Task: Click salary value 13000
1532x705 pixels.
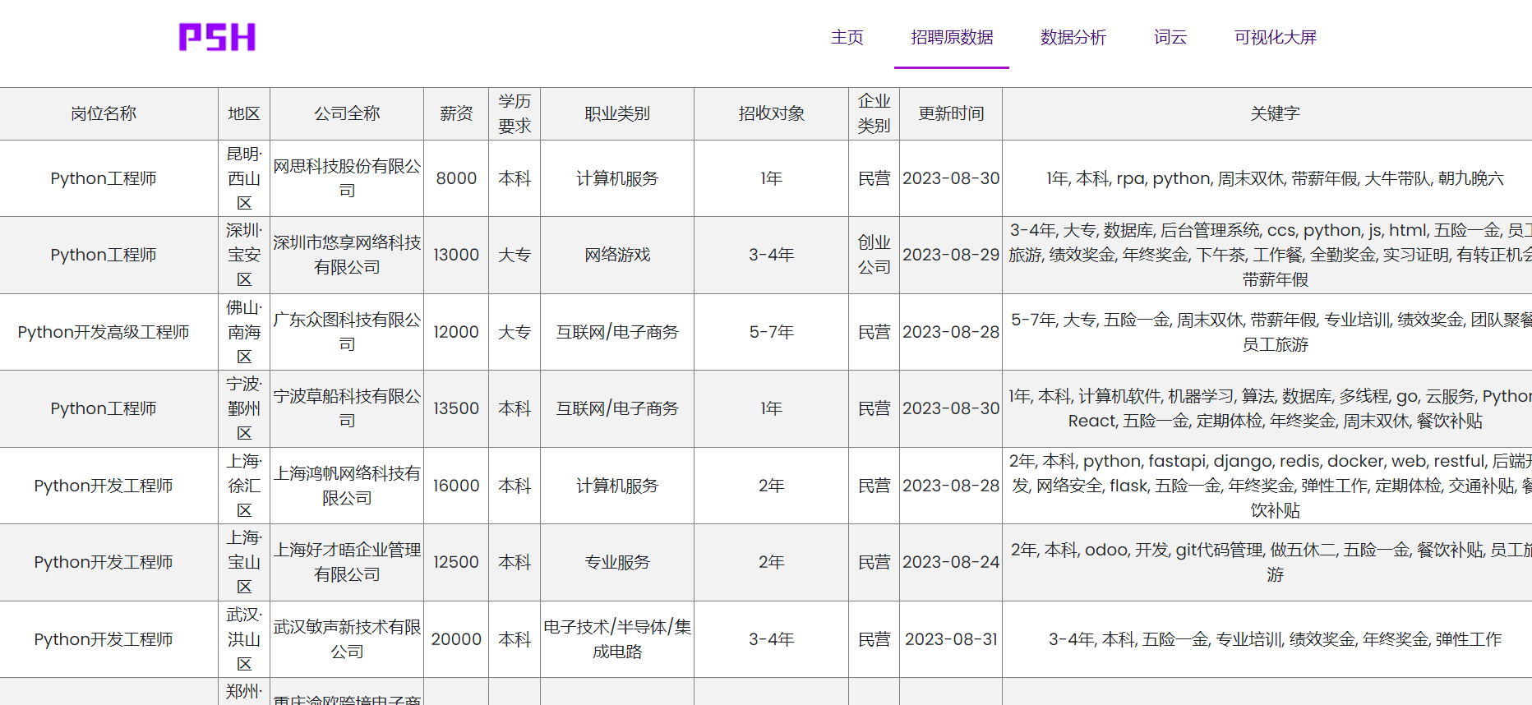Action: 456,255
